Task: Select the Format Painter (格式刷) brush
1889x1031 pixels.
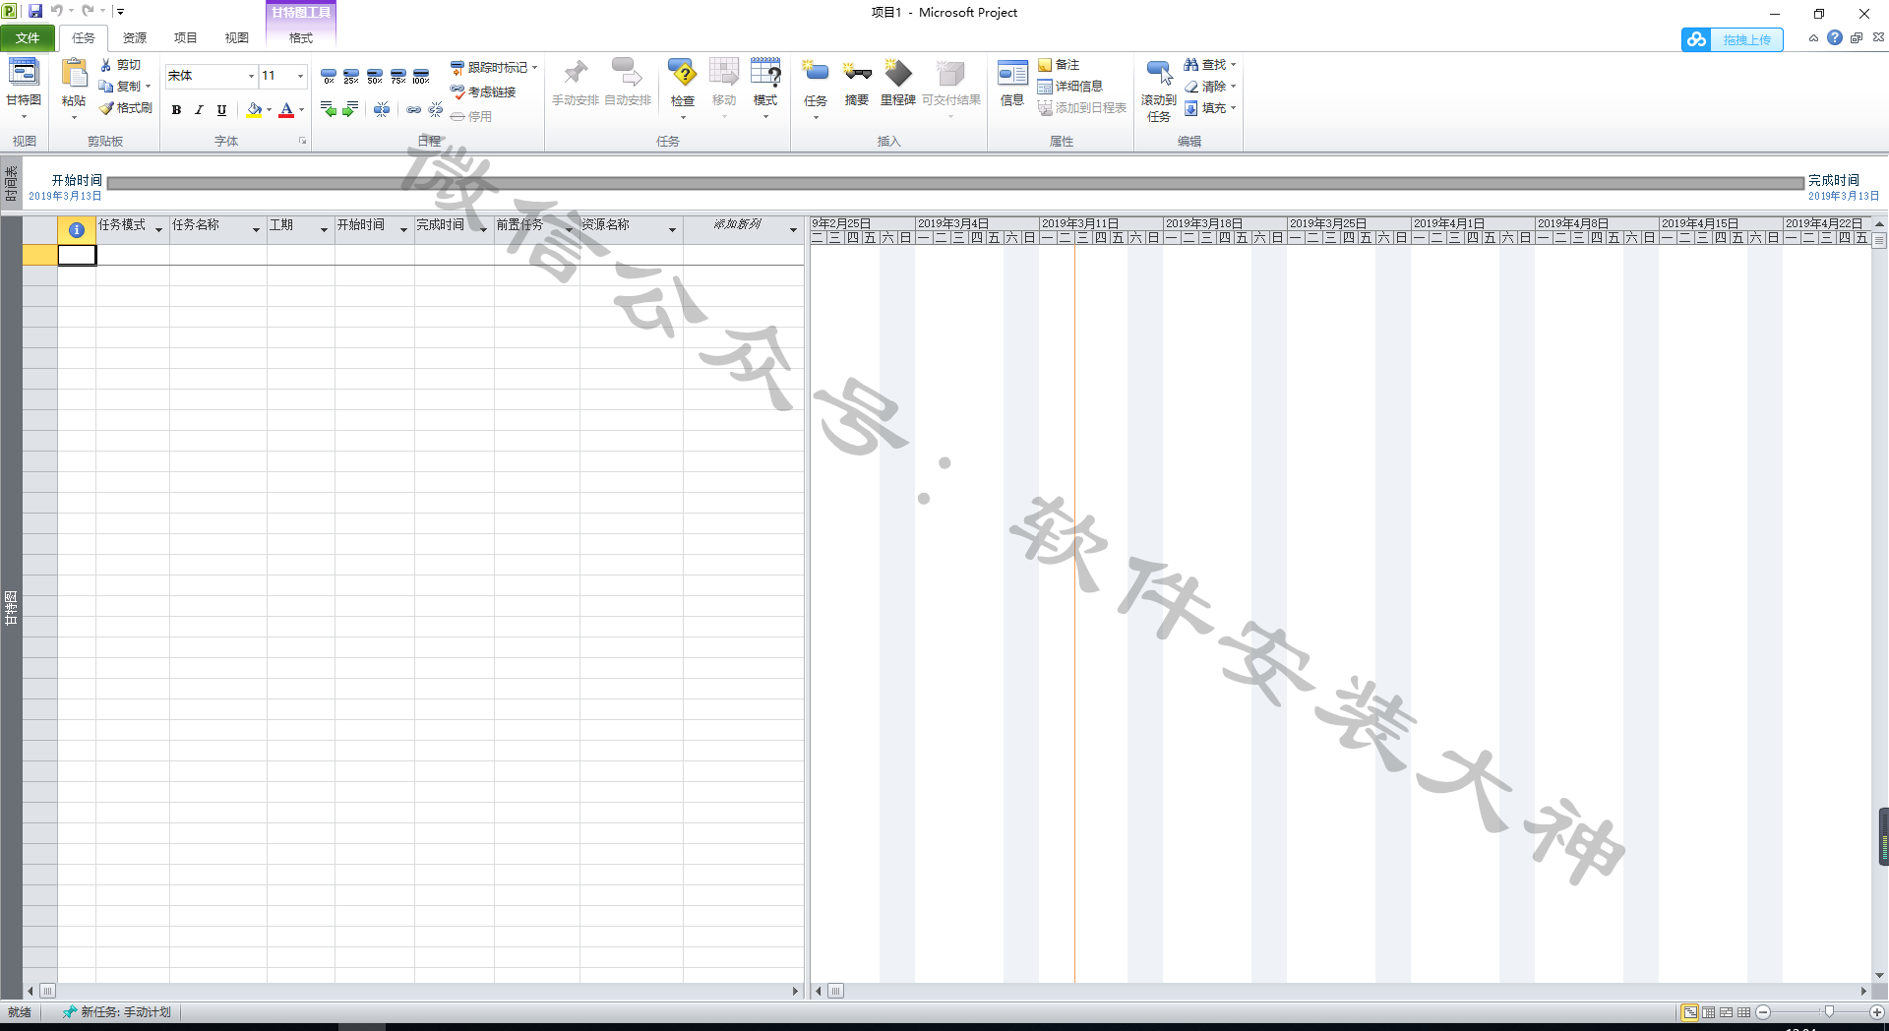Action: [x=106, y=108]
